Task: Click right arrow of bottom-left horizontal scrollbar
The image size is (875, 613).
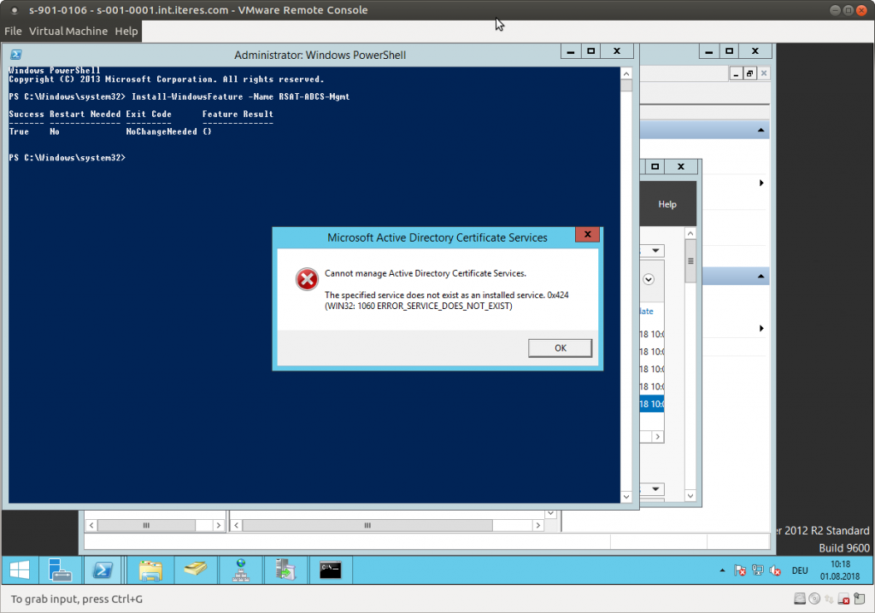Action: tap(218, 525)
